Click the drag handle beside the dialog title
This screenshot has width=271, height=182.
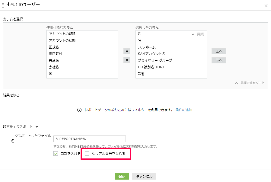3,5
